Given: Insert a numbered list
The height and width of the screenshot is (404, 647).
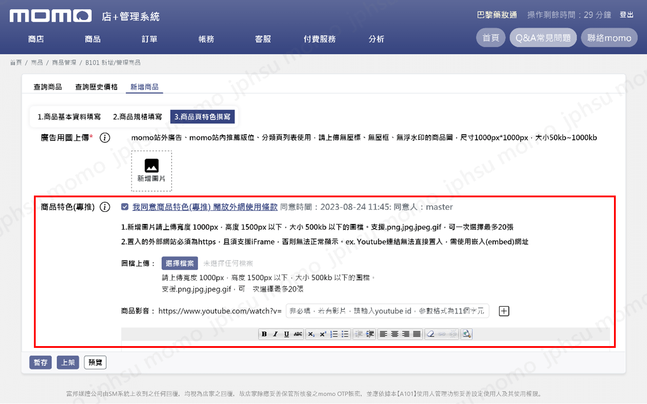Looking at the screenshot, I should tap(334, 334).
